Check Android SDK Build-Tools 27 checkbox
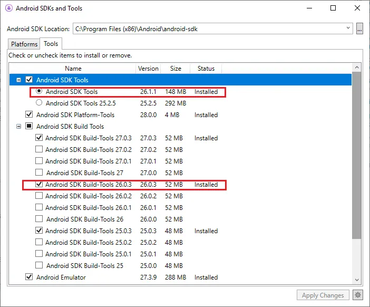Image resolution: width=370 pixels, height=307 pixels. [x=39, y=172]
